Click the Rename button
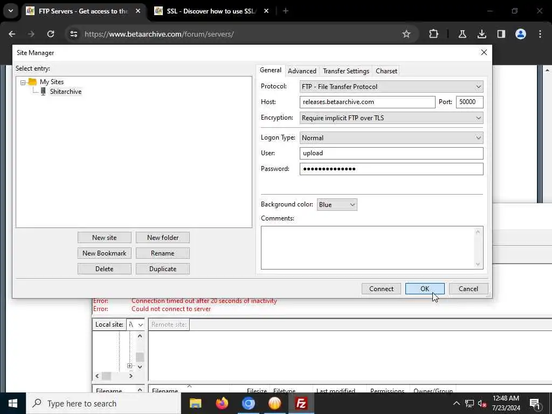 tap(163, 253)
